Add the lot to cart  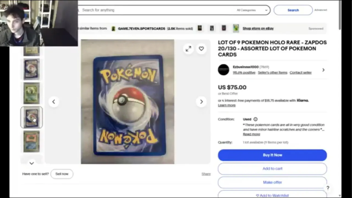[273, 169]
